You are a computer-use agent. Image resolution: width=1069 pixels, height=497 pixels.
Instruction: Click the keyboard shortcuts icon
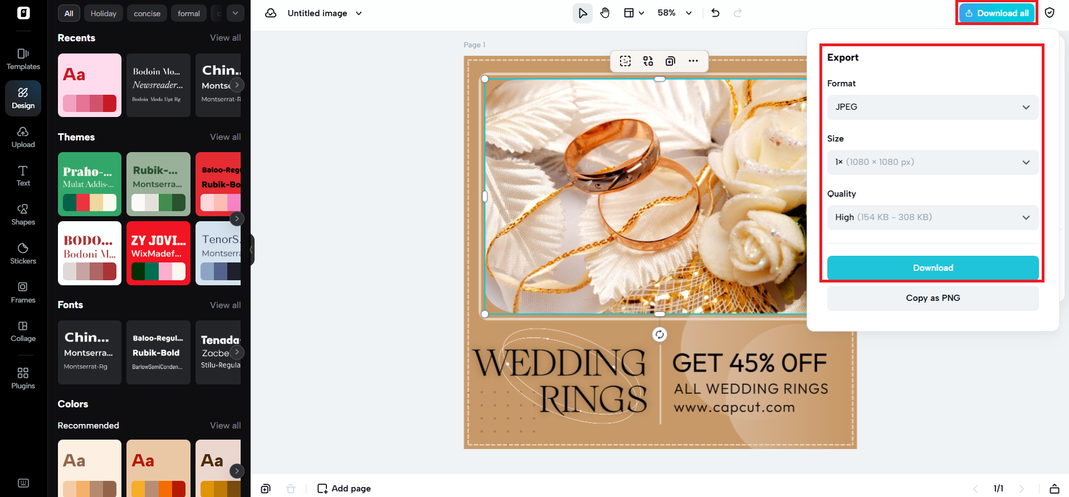click(x=23, y=483)
